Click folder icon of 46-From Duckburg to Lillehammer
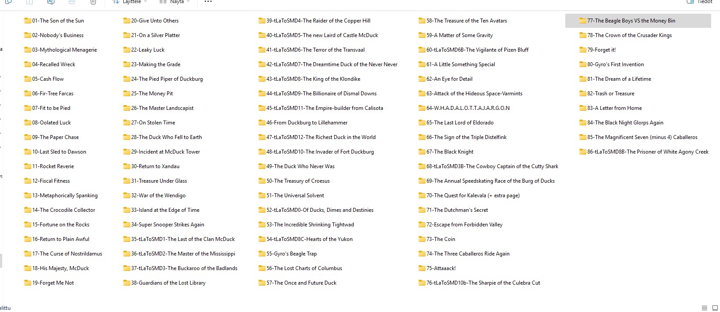 pyautogui.click(x=262, y=123)
